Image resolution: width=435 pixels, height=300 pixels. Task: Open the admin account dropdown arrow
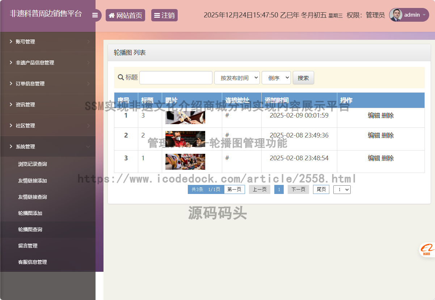(x=424, y=15)
